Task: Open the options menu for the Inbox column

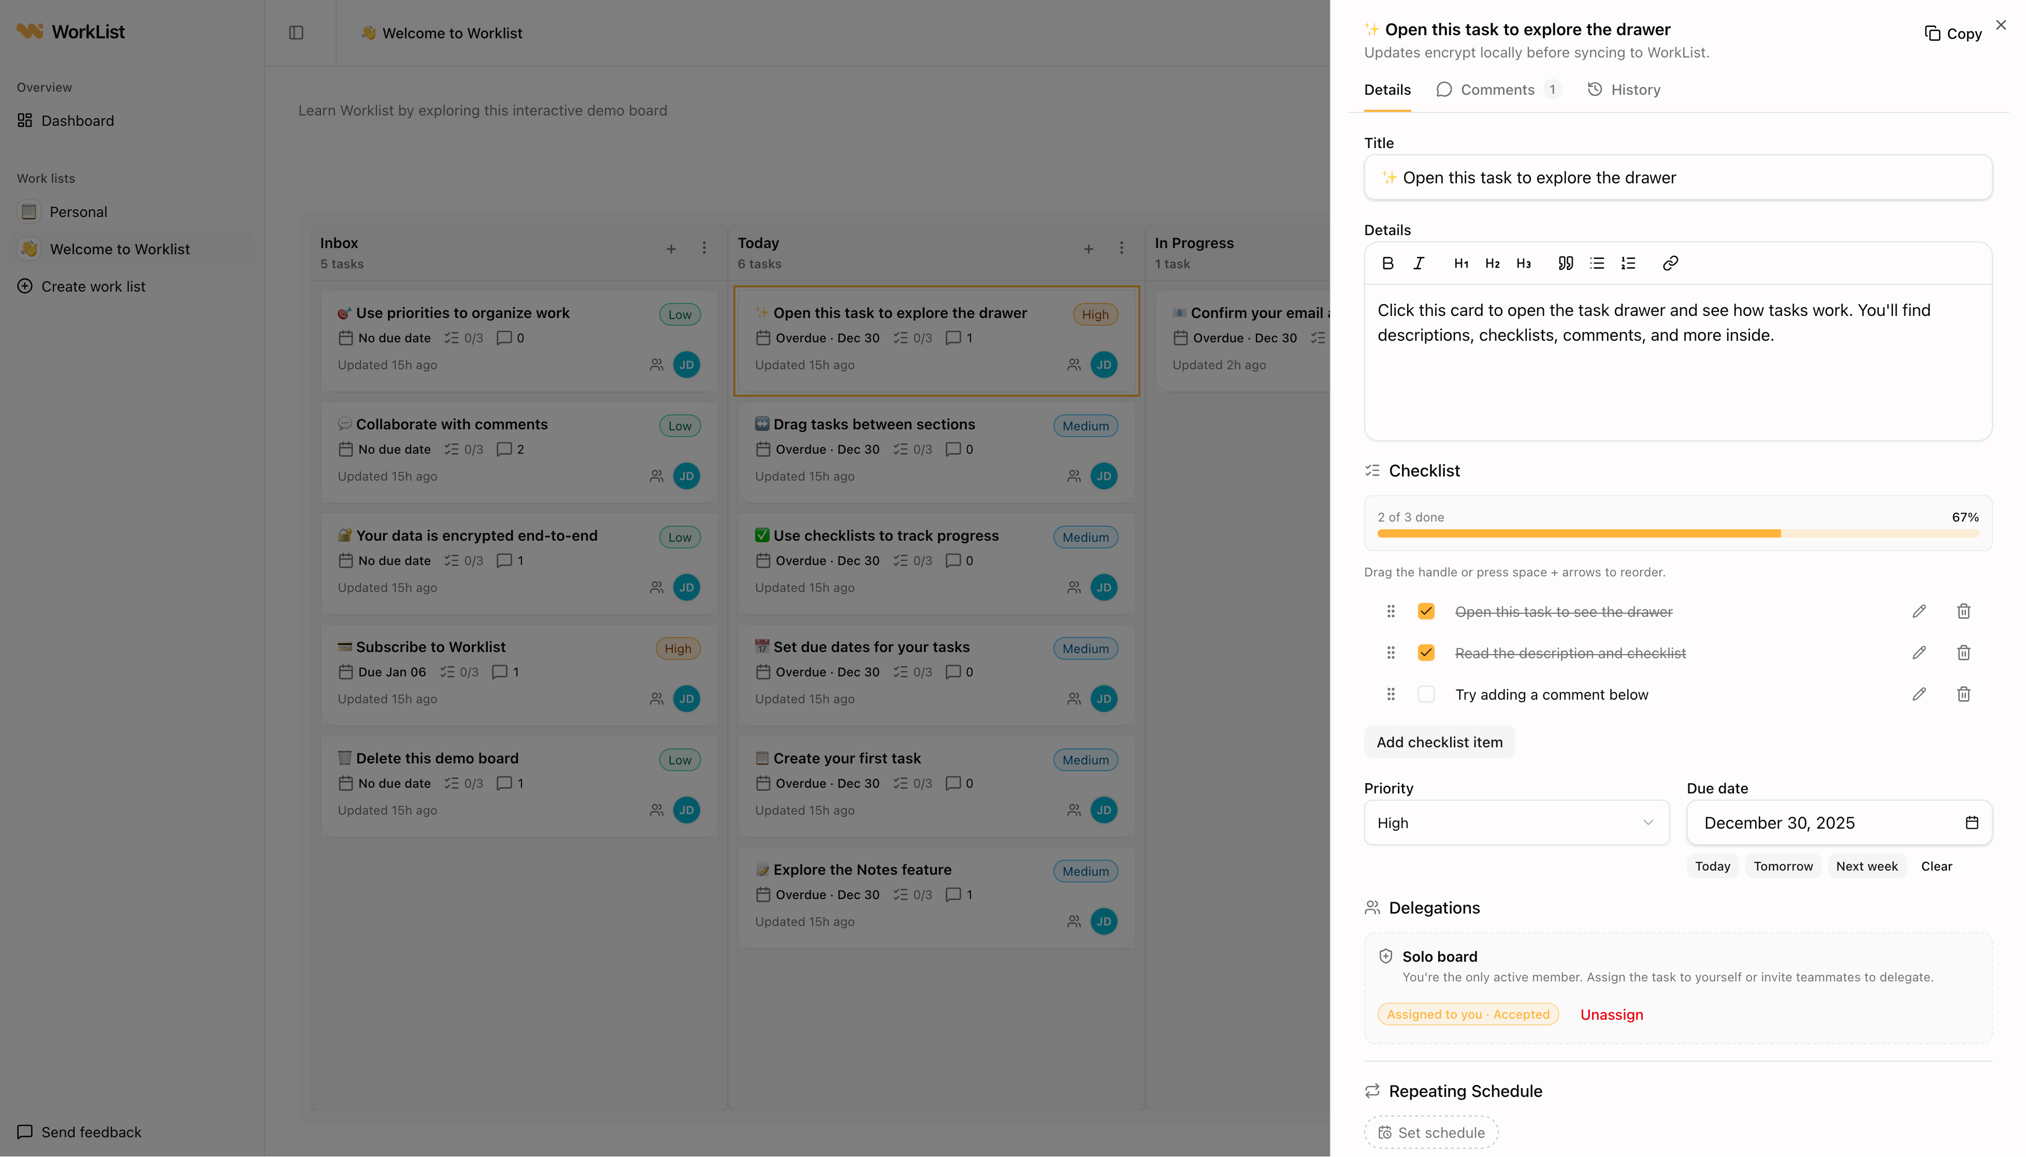Action: (x=704, y=248)
